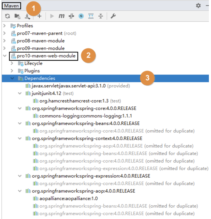This screenshot has width=211, height=219.
Task: Click Expand All icon in Maven toolbar
Action: point(91,16)
